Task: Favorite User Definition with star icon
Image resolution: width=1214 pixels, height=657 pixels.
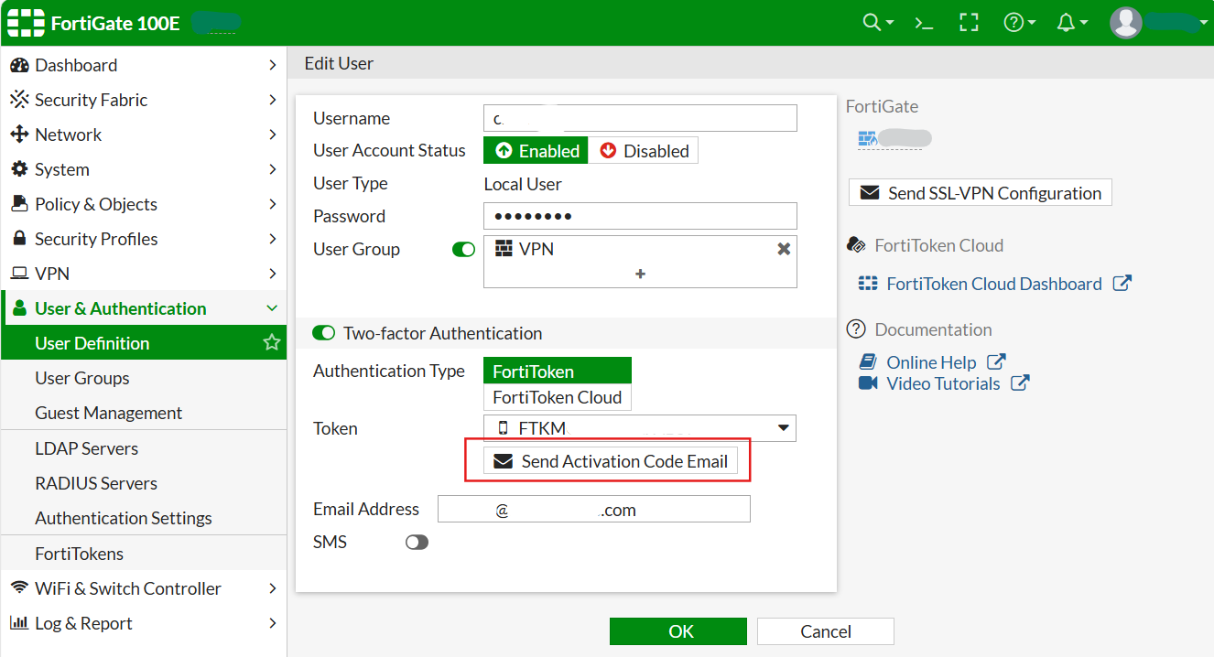Action: pos(272,342)
